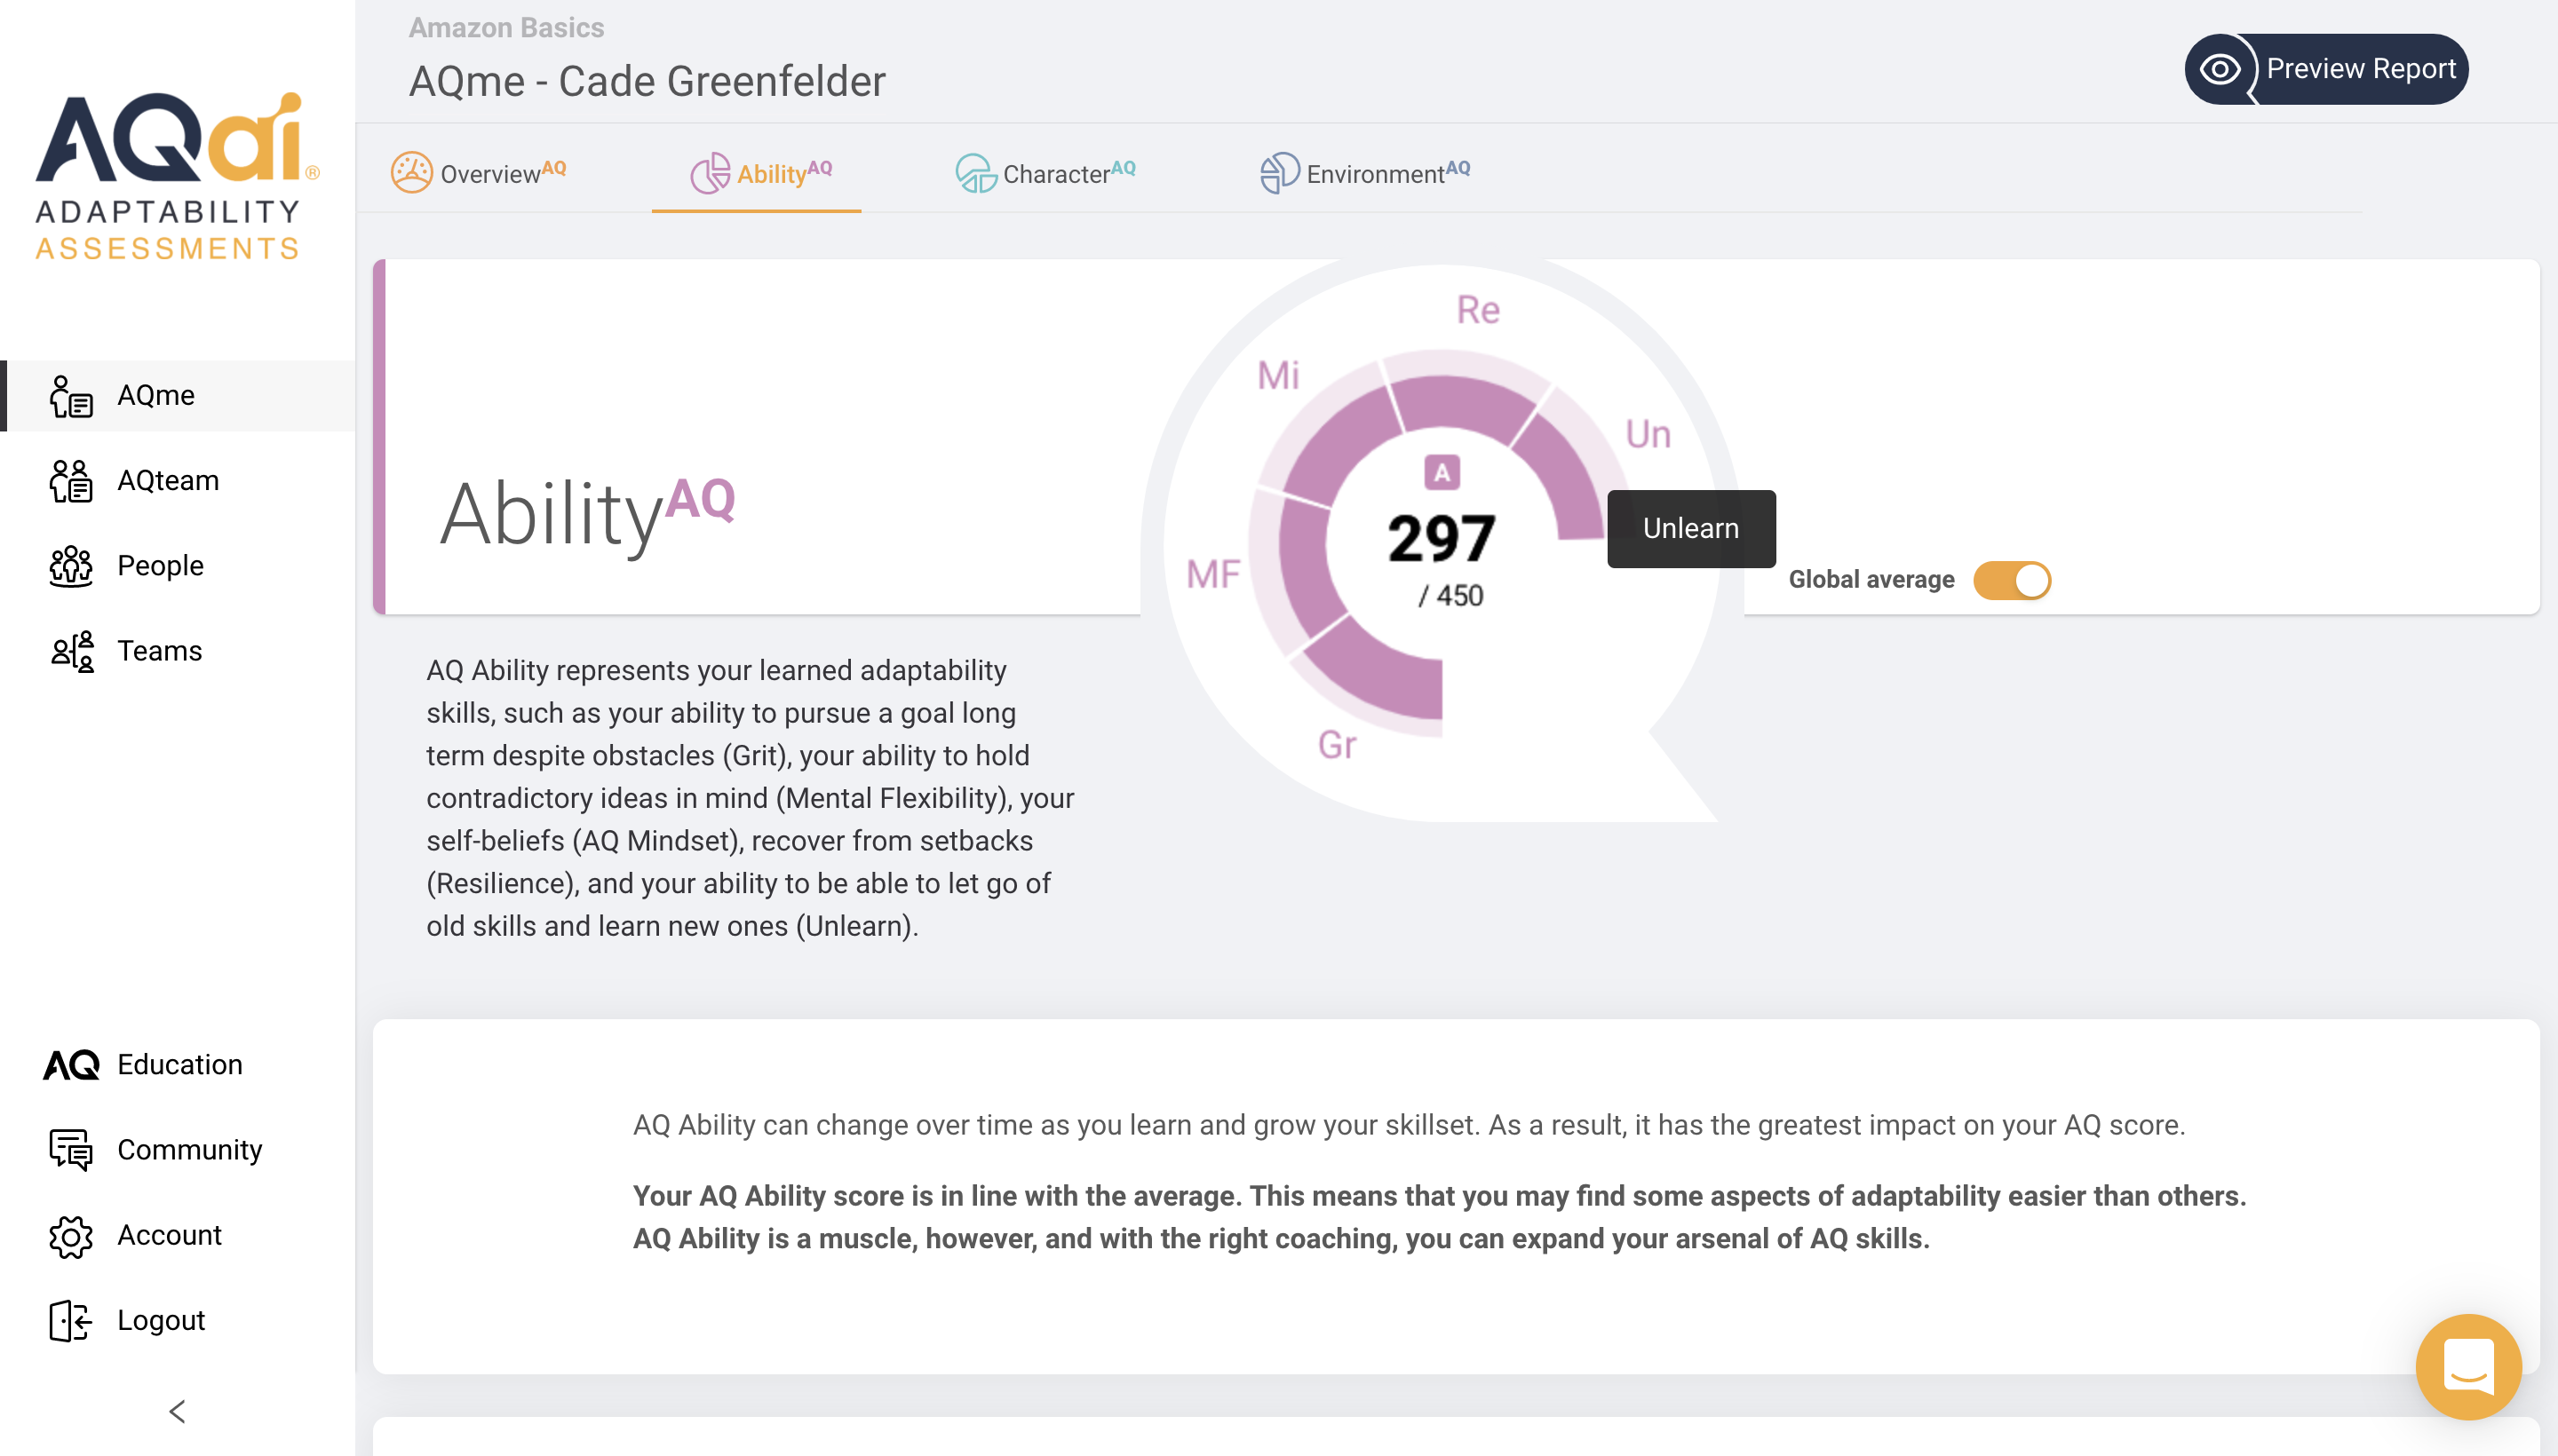Open the orange chat support bubble
This screenshot has width=2558, height=1456.
pyautogui.click(x=2468, y=1366)
